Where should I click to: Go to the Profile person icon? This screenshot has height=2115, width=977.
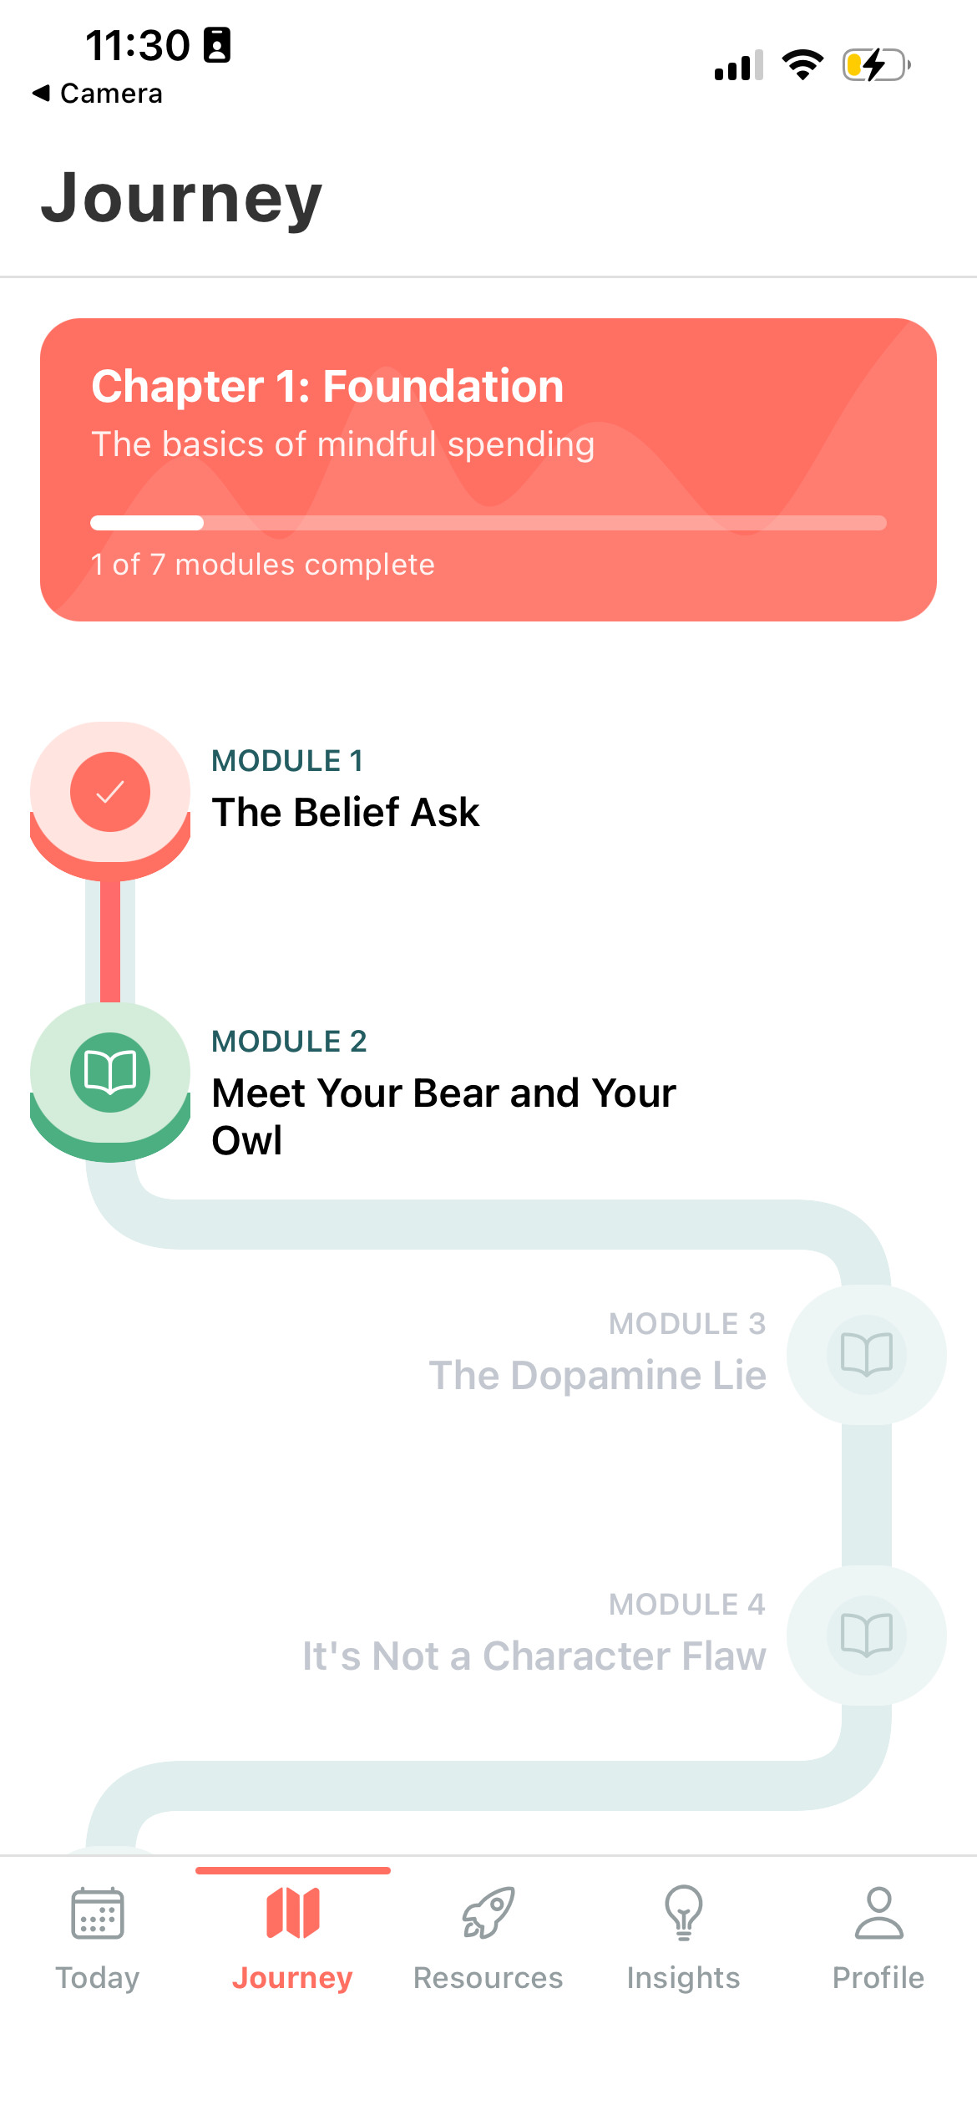[x=878, y=1913]
